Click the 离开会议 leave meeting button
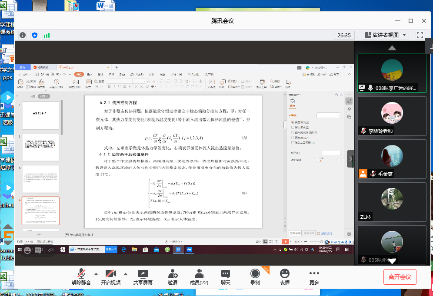The height and width of the screenshot is (296, 433). (400, 276)
